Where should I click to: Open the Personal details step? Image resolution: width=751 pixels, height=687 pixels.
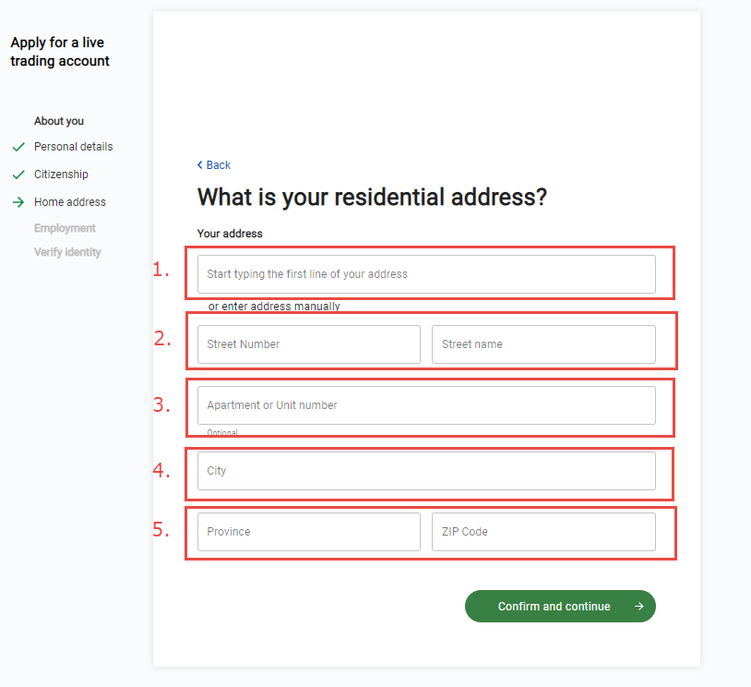pos(73,147)
